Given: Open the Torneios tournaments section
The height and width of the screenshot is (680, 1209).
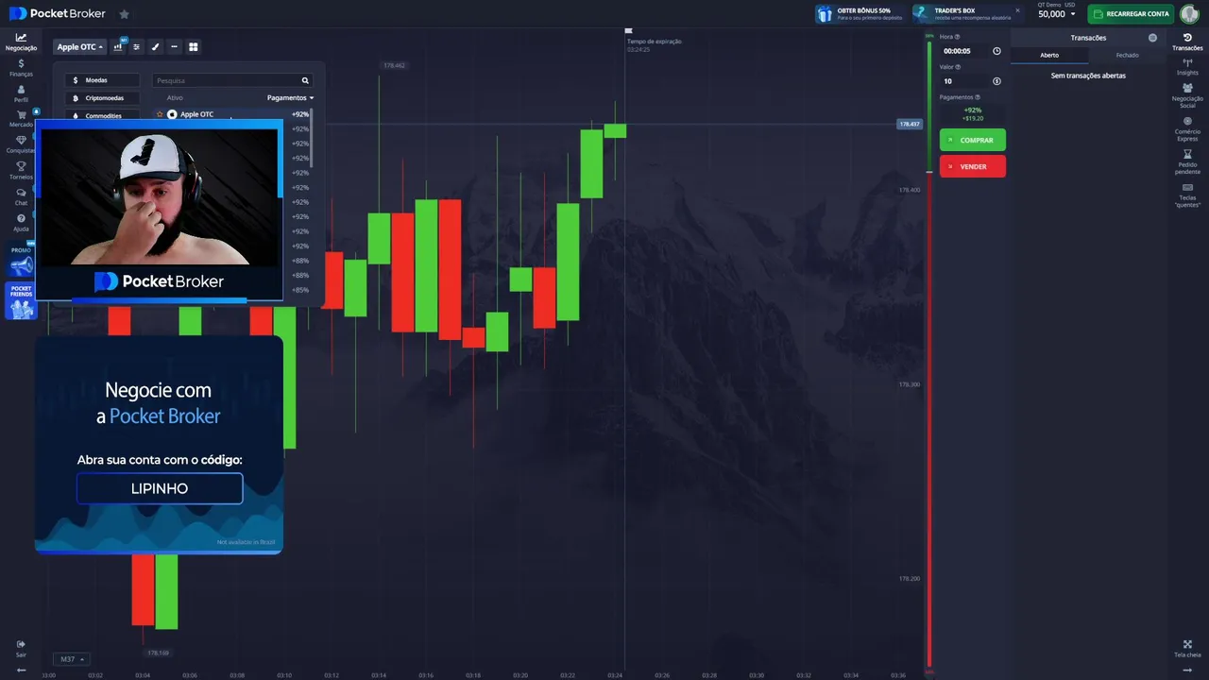Looking at the screenshot, I should coord(21,171).
